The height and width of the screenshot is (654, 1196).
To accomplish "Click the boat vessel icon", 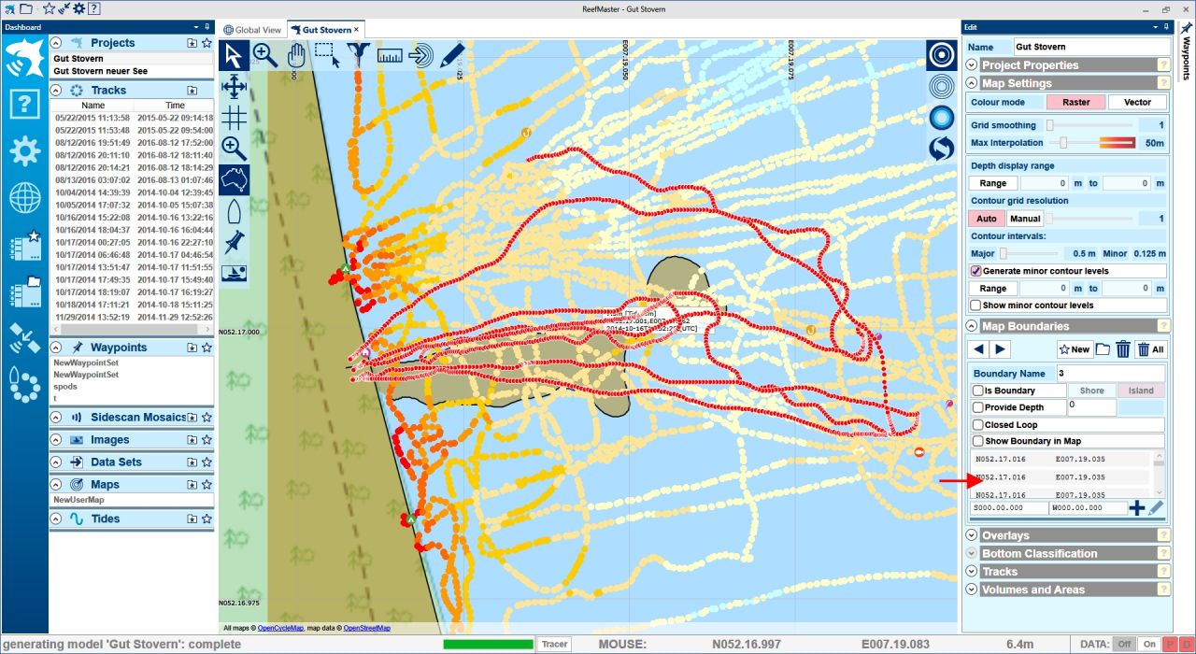I will [234, 210].
